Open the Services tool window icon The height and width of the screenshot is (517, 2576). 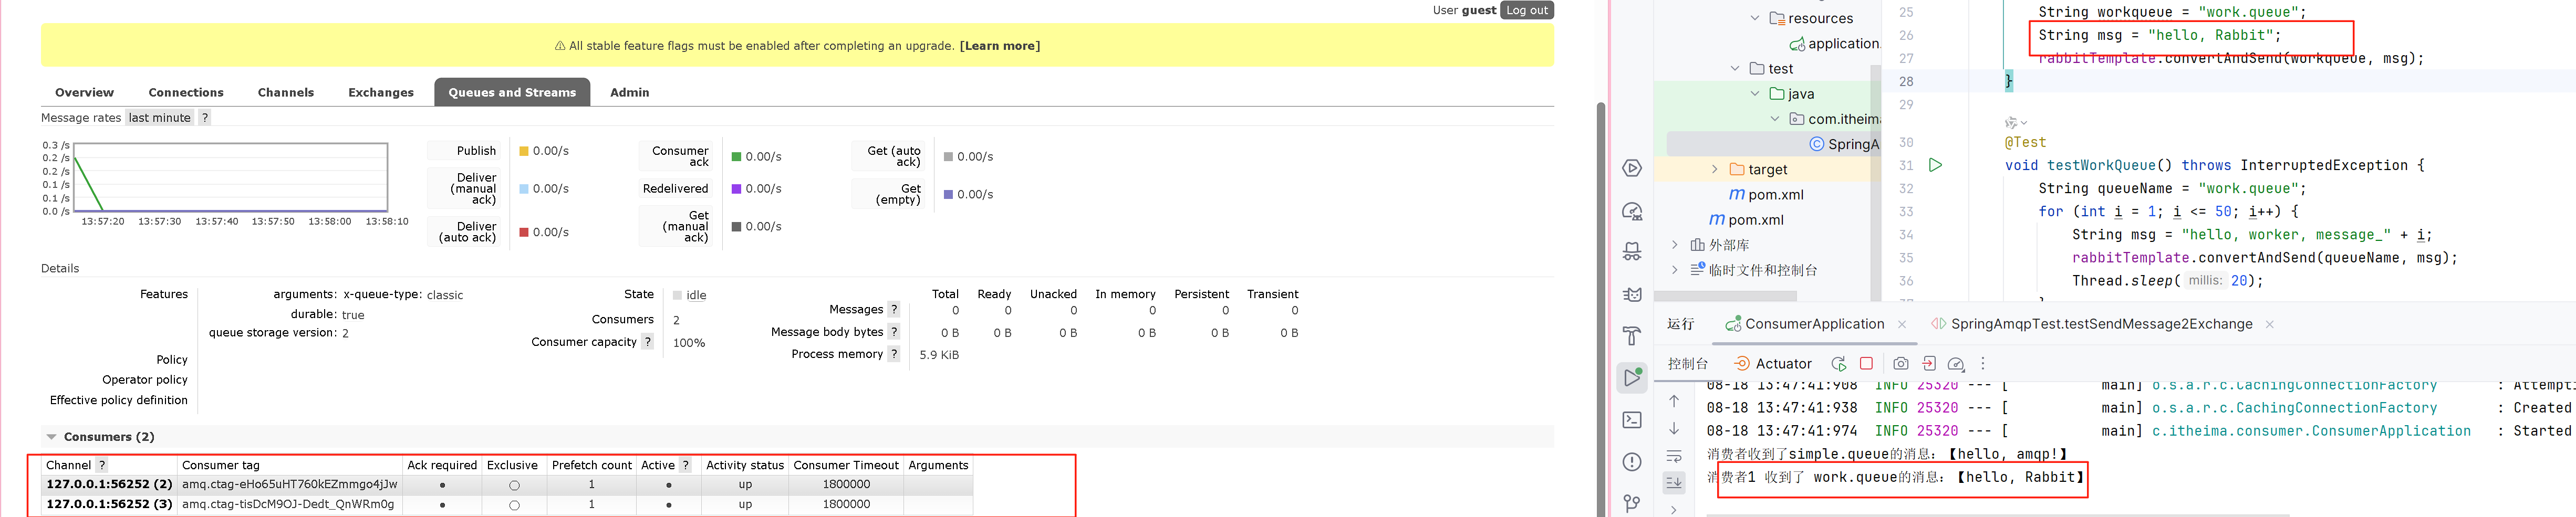[x=1632, y=168]
